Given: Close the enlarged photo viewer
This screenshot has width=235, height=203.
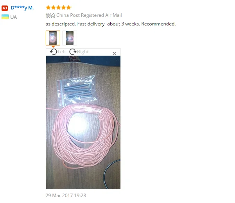Looking at the screenshot, I should point(114,53).
